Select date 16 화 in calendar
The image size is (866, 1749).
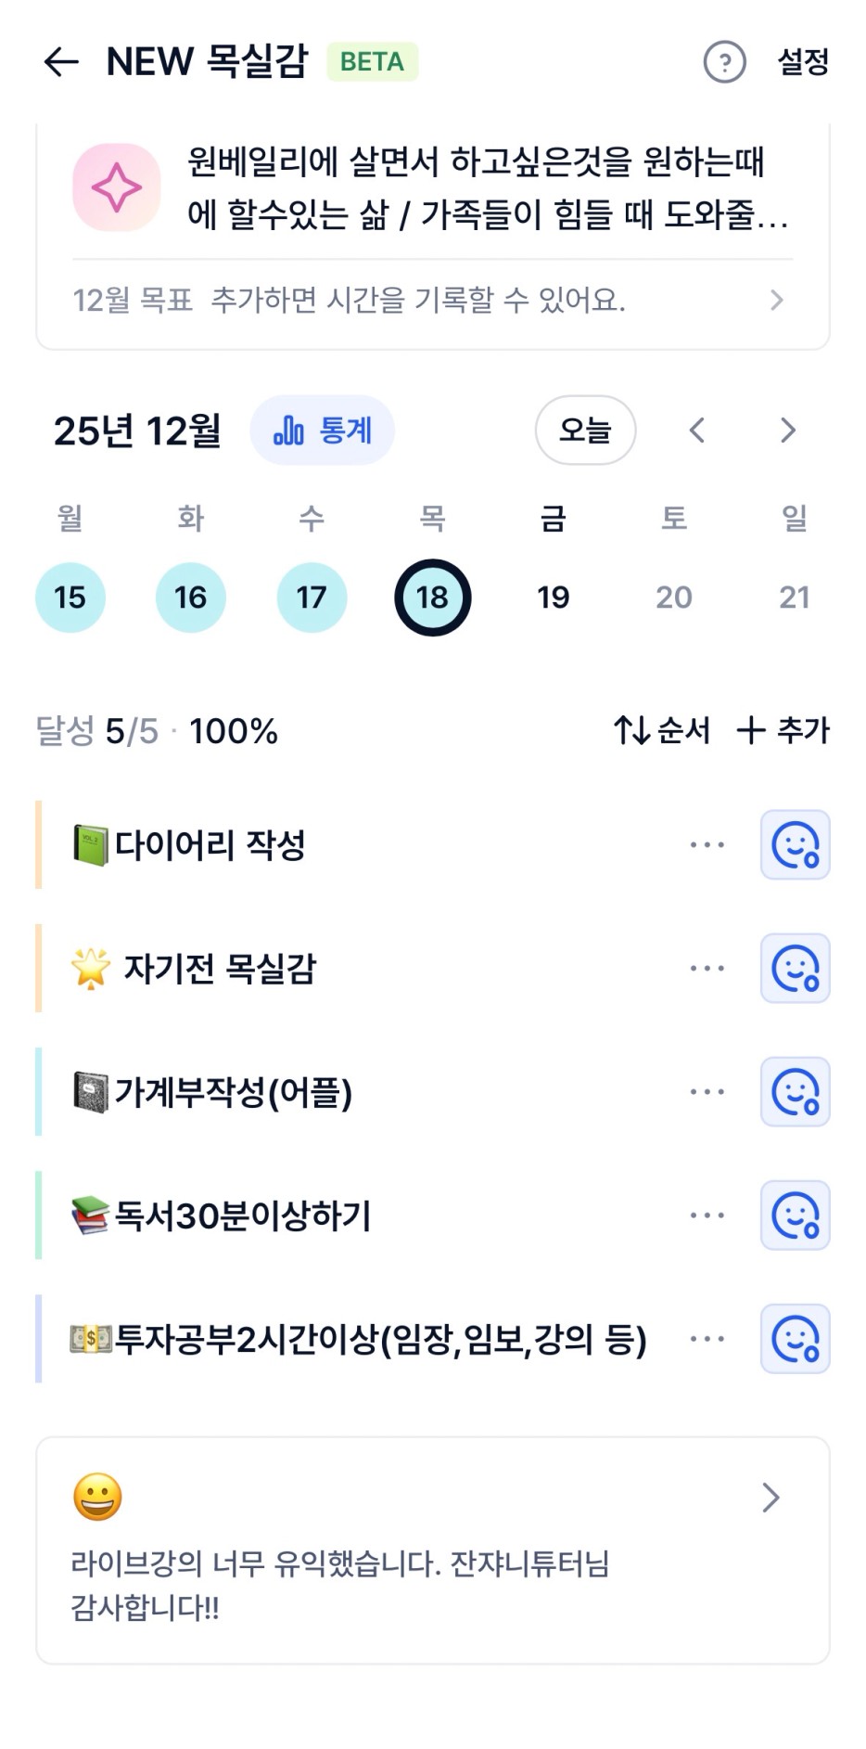pos(191,597)
